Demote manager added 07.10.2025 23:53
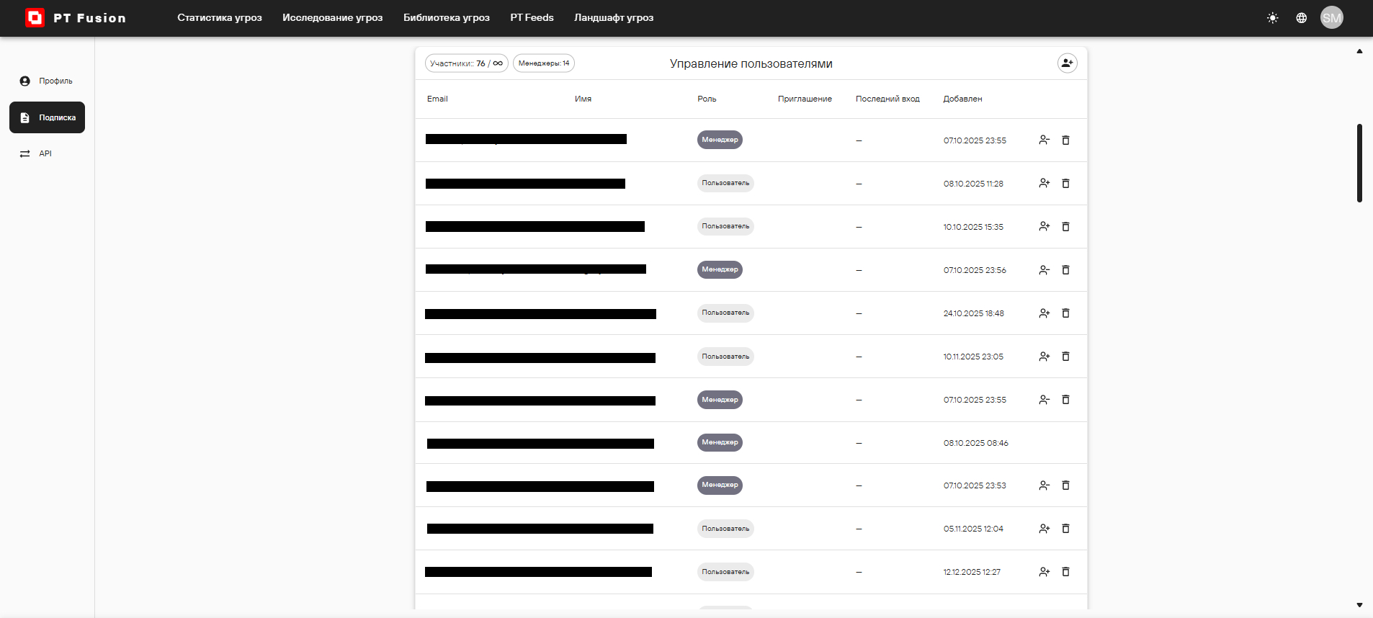 1045,485
